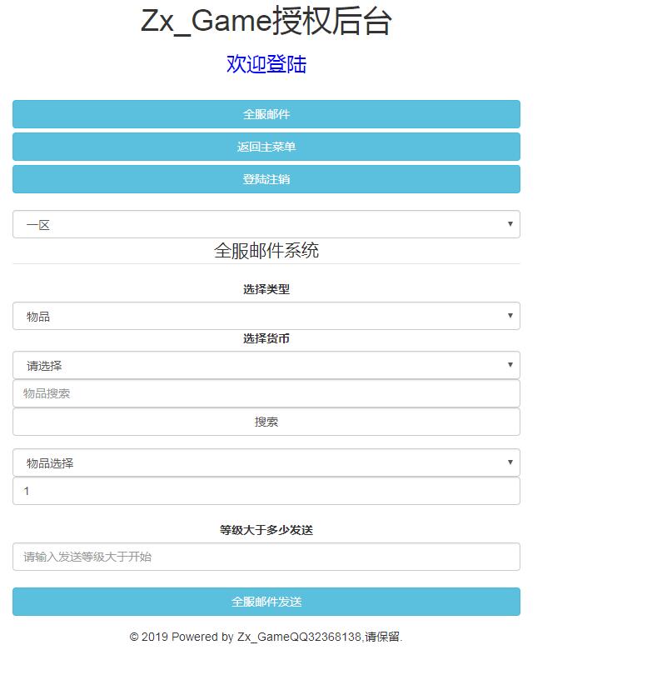
Task: Click the 选择货币 label
Action: (x=266, y=338)
